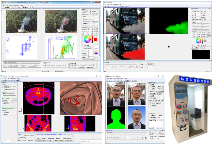Click the Stop button in VSD source video

pos(16,66)
